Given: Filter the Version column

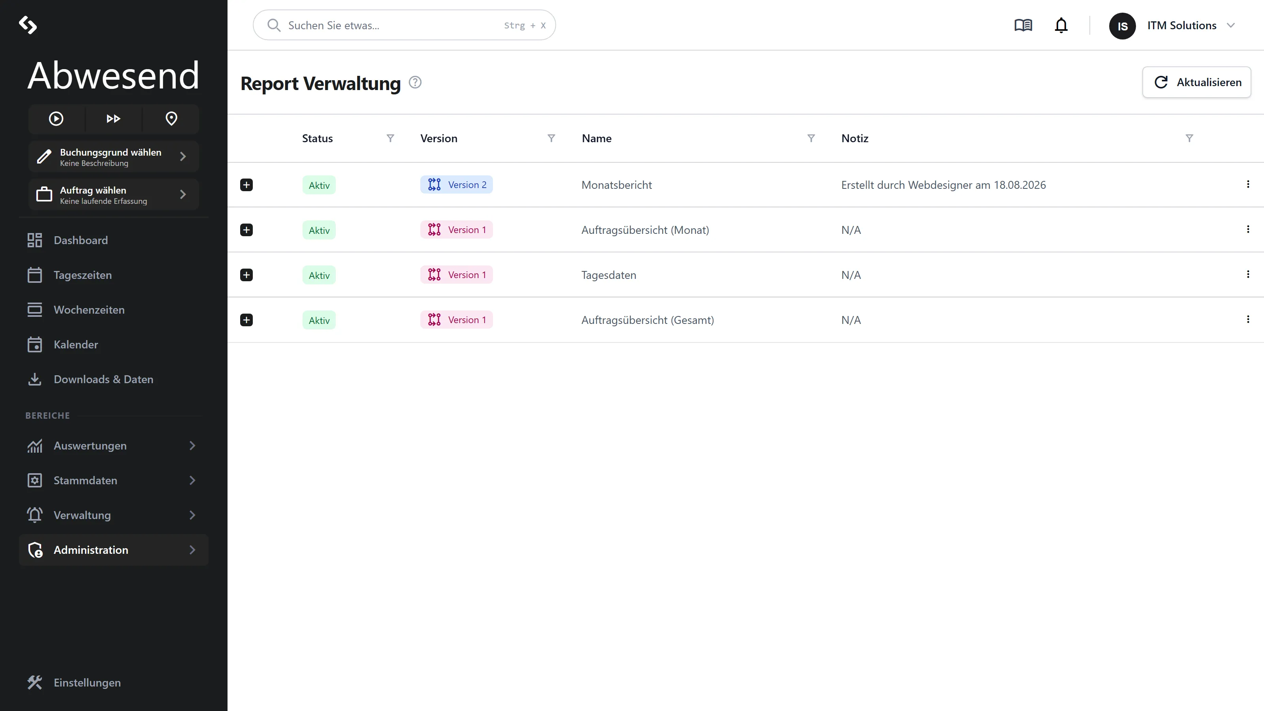Looking at the screenshot, I should click(x=551, y=138).
